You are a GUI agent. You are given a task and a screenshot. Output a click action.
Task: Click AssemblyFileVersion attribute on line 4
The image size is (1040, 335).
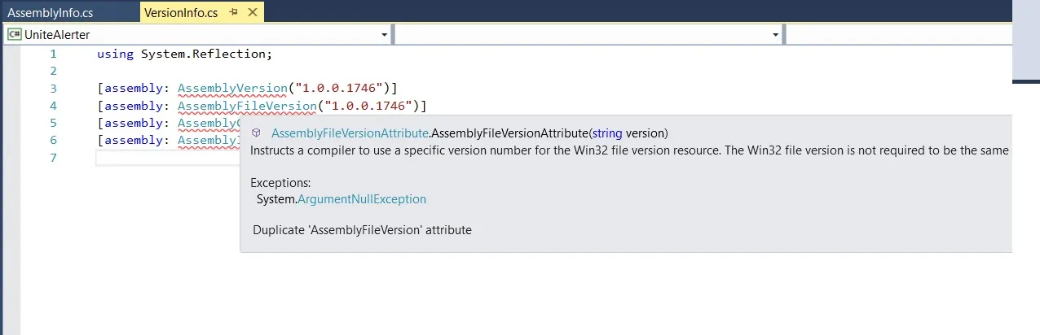(x=246, y=106)
